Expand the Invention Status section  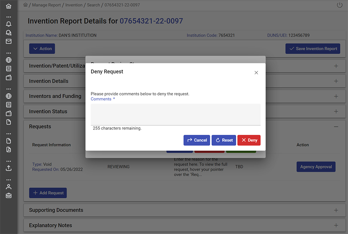click(x=336, y=112)
